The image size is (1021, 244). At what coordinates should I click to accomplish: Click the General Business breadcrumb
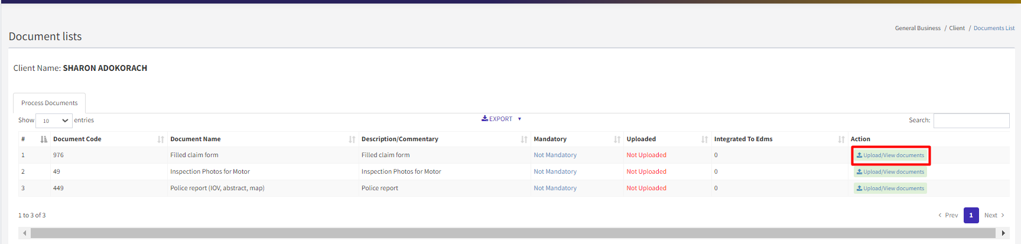click(x=918, y=28)
